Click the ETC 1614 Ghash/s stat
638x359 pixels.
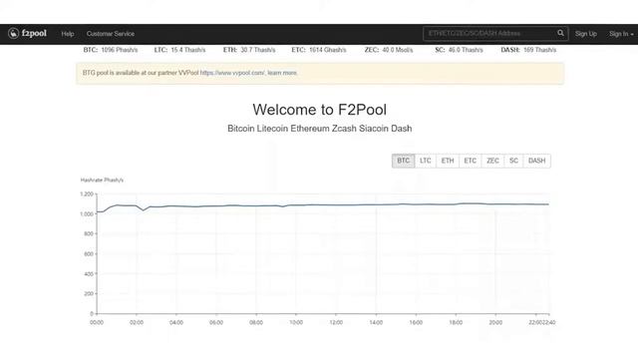point(319,50)
